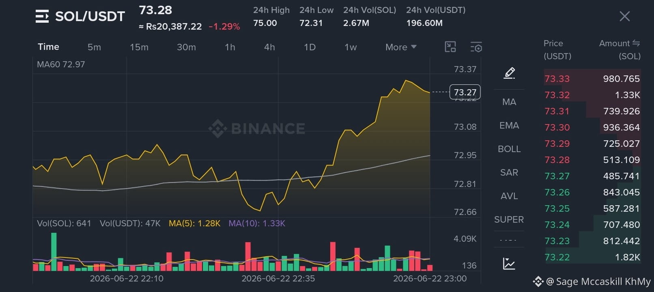654x292 pixels.
Task: Click the -1.29% change percentage
Action: tap(224, 27)
